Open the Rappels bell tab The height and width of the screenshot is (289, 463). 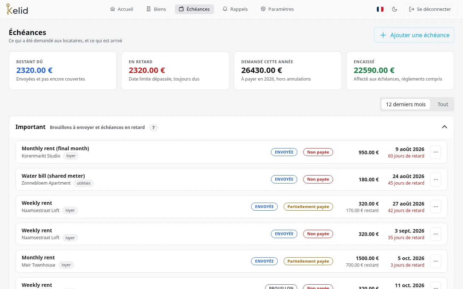(235, 9)
